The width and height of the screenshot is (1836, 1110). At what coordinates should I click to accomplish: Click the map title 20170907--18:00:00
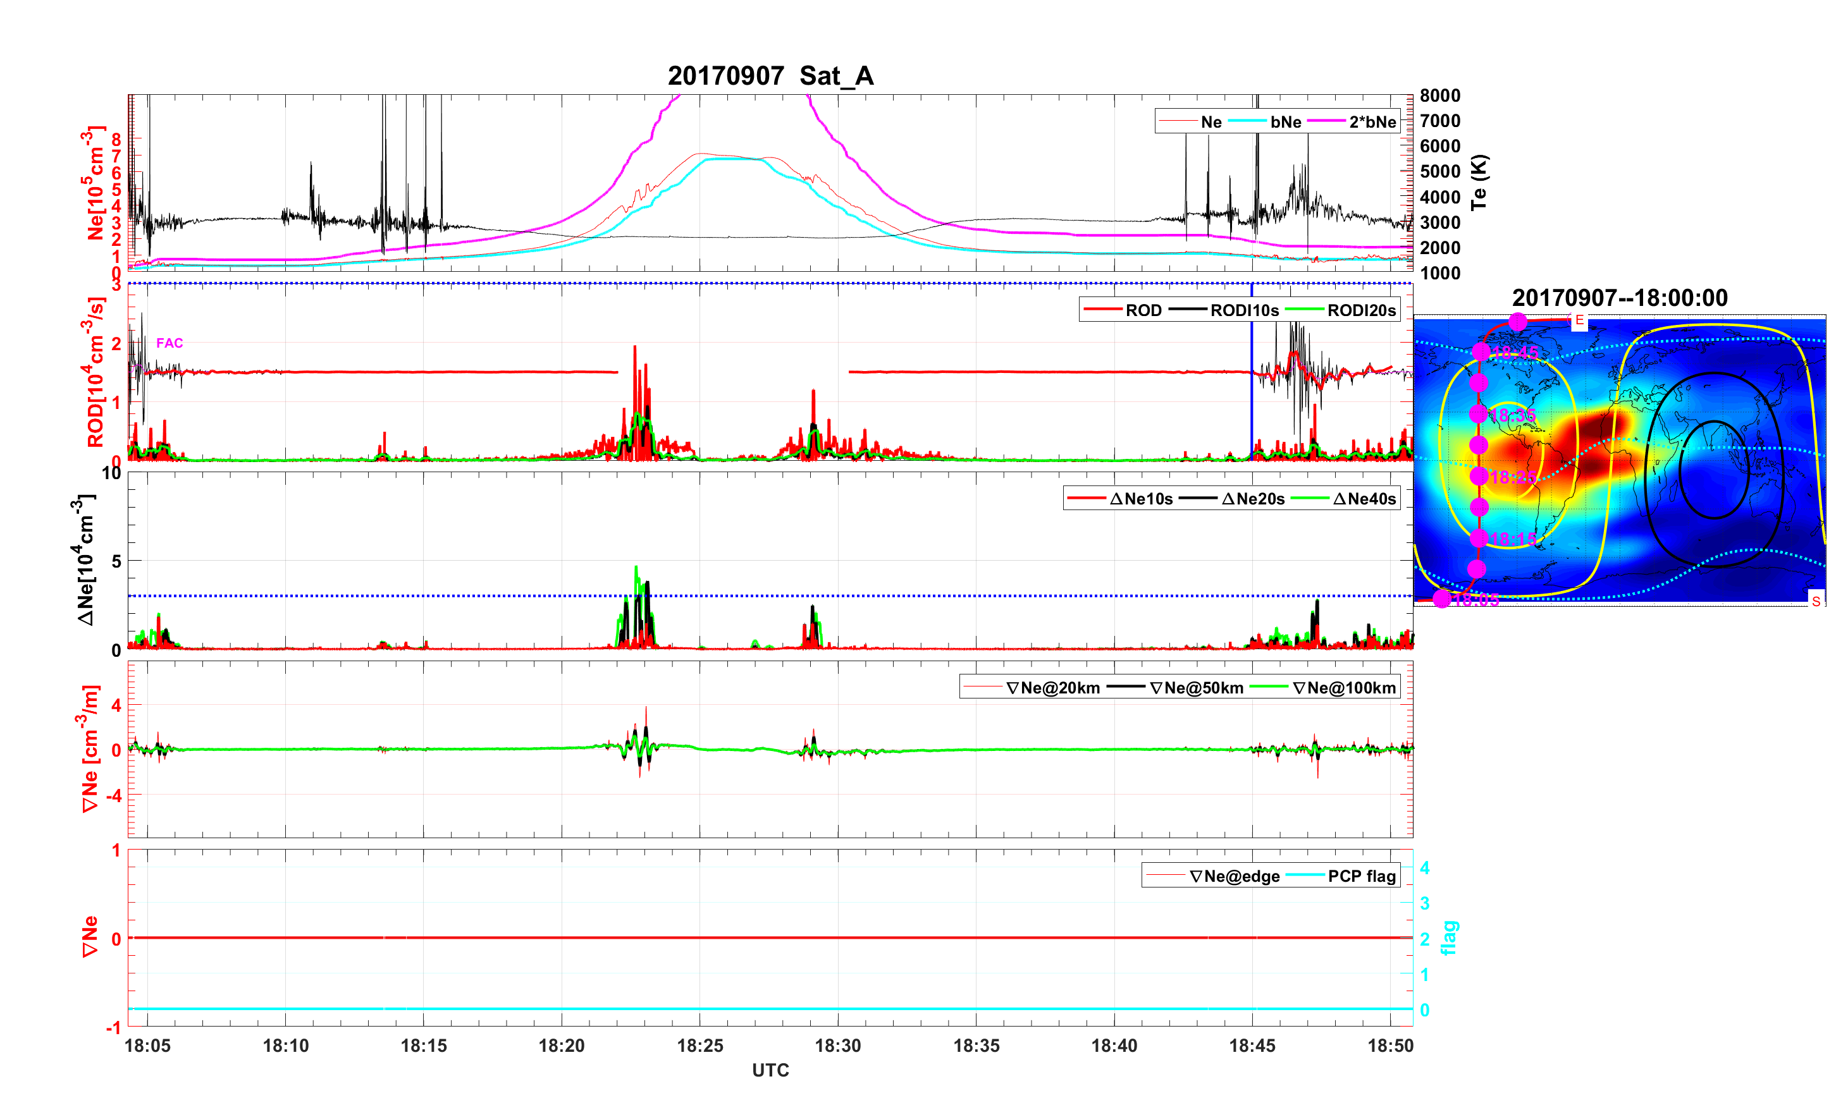(x=1619, y=298)
